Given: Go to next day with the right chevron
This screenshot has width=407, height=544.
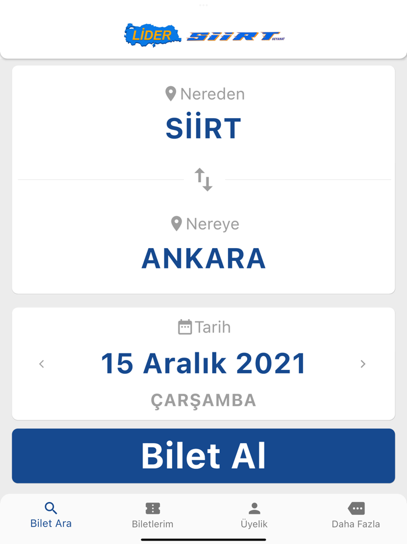Looking at the screenshot, I should pos(363,363).
